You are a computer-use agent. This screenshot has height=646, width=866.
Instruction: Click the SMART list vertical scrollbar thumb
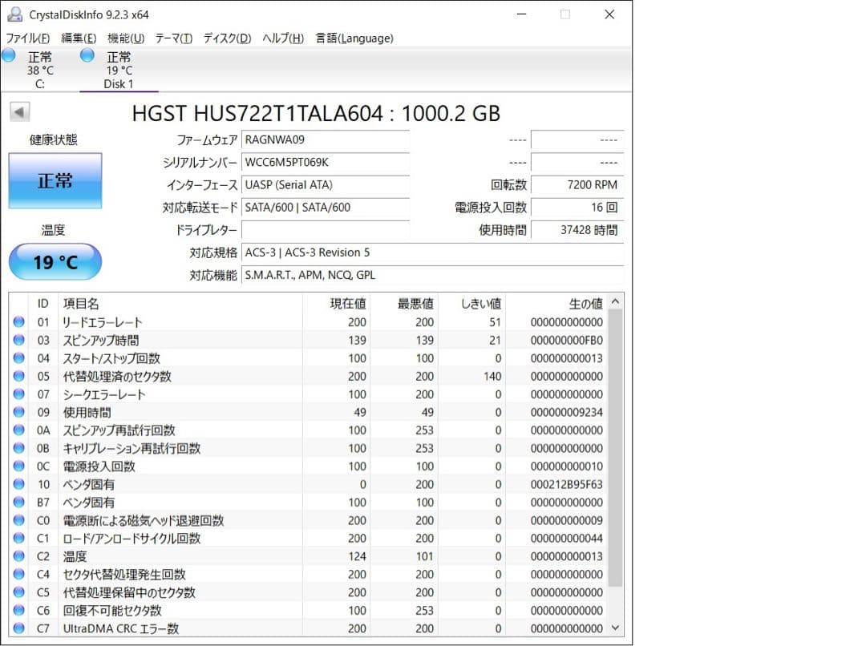click(615, 448)
